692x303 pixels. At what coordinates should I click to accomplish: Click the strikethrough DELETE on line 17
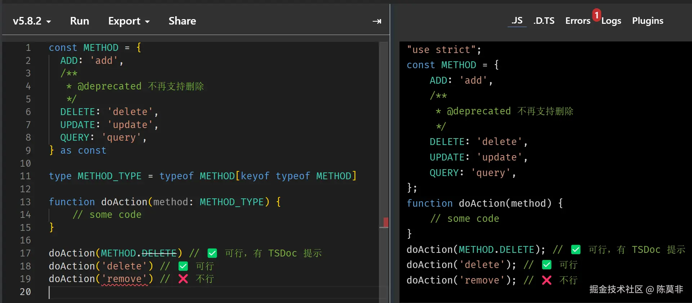click(159, 253)
